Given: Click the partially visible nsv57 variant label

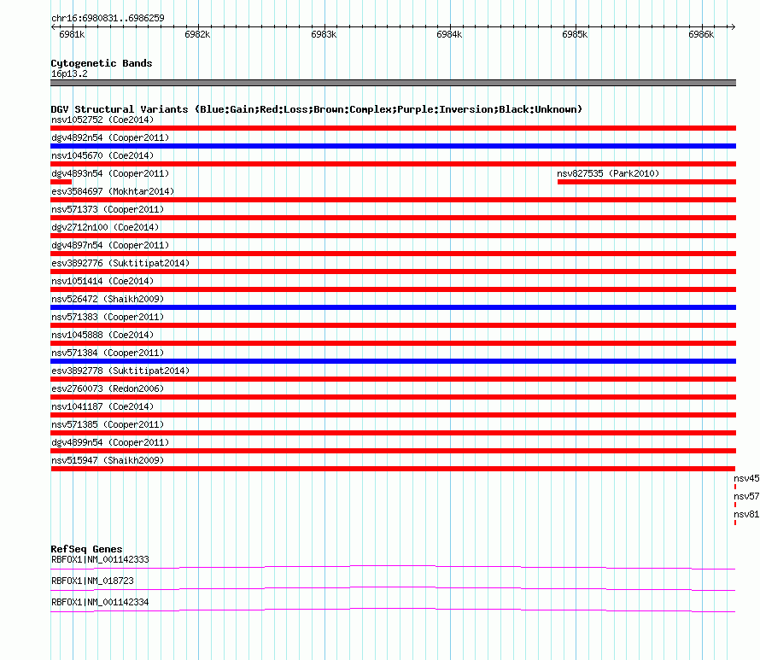Looking at the screenshot, I should tap(746, 496).
